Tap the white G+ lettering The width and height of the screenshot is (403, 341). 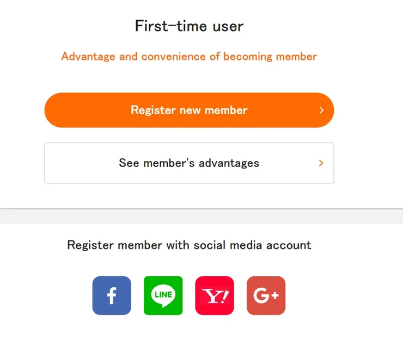pos(266,296)
